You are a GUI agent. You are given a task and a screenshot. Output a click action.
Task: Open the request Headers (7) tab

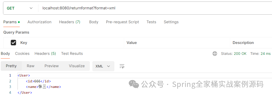(x=70, y=22)
